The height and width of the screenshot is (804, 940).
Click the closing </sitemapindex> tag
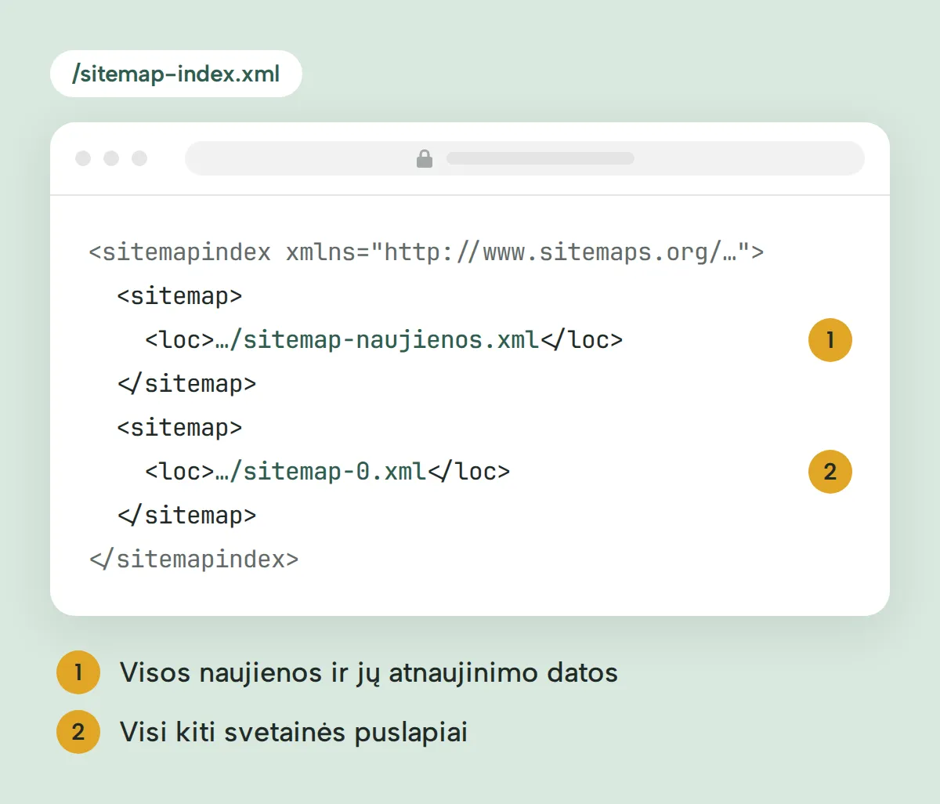click(193, 560)
